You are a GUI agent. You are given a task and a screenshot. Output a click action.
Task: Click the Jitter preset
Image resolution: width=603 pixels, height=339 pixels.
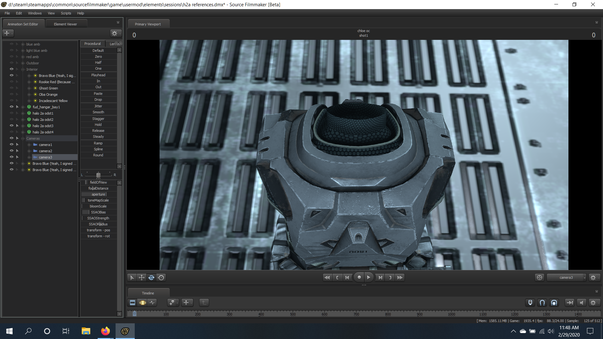click(98, 106)
